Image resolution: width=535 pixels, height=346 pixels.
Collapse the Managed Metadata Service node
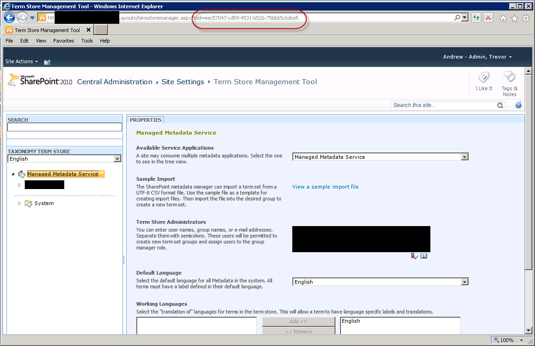(x=13, y=174)
